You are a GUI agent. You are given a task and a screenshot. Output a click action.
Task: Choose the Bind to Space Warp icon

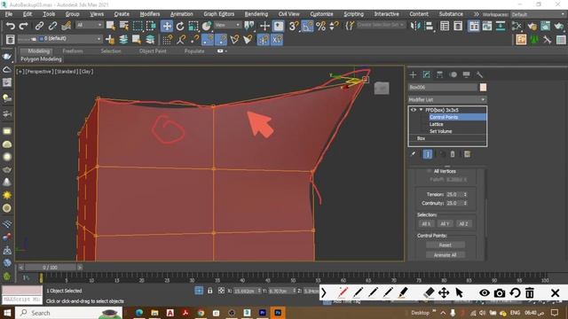[x=66, y=26]
